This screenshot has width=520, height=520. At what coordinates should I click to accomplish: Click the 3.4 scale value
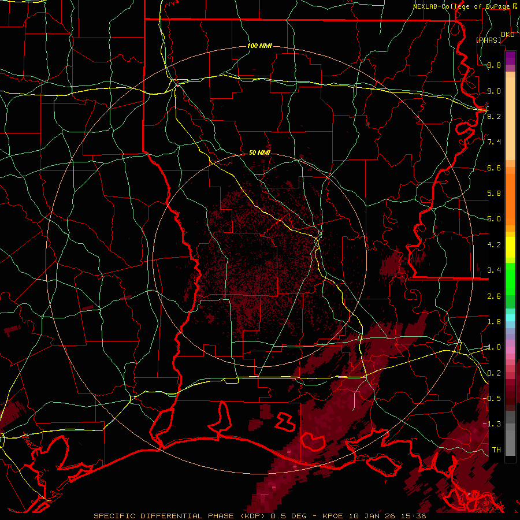click(494, 270)
